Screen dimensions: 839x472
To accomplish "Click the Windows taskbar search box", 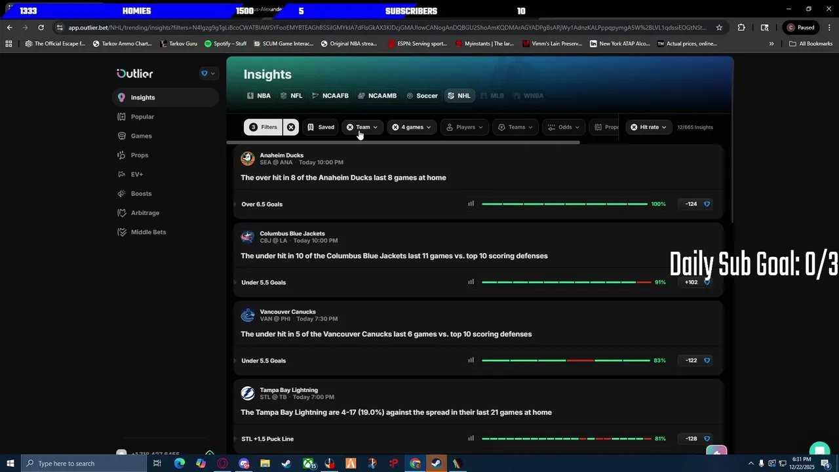I will click(84, 463).
